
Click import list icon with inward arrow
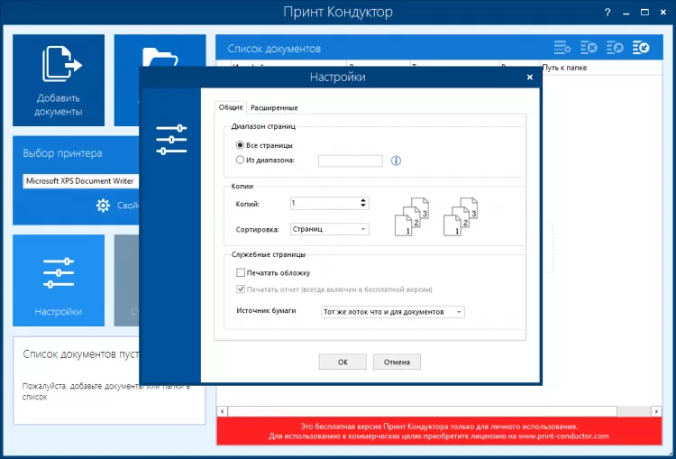(641, 48)
